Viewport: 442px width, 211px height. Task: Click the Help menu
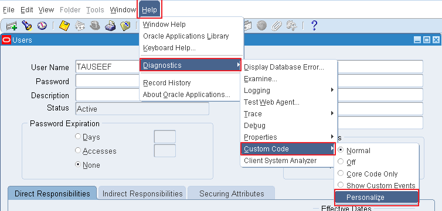(149, 10)
